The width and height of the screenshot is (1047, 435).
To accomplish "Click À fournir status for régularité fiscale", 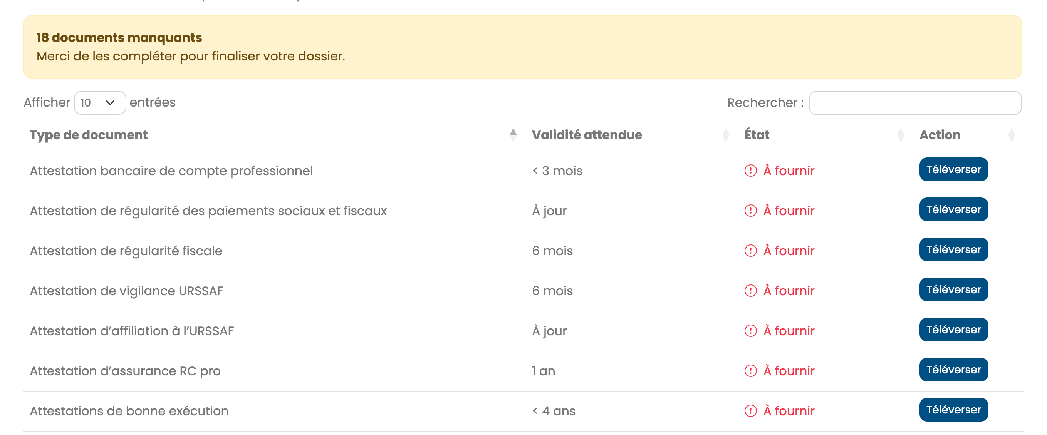I will coord(789,251).
